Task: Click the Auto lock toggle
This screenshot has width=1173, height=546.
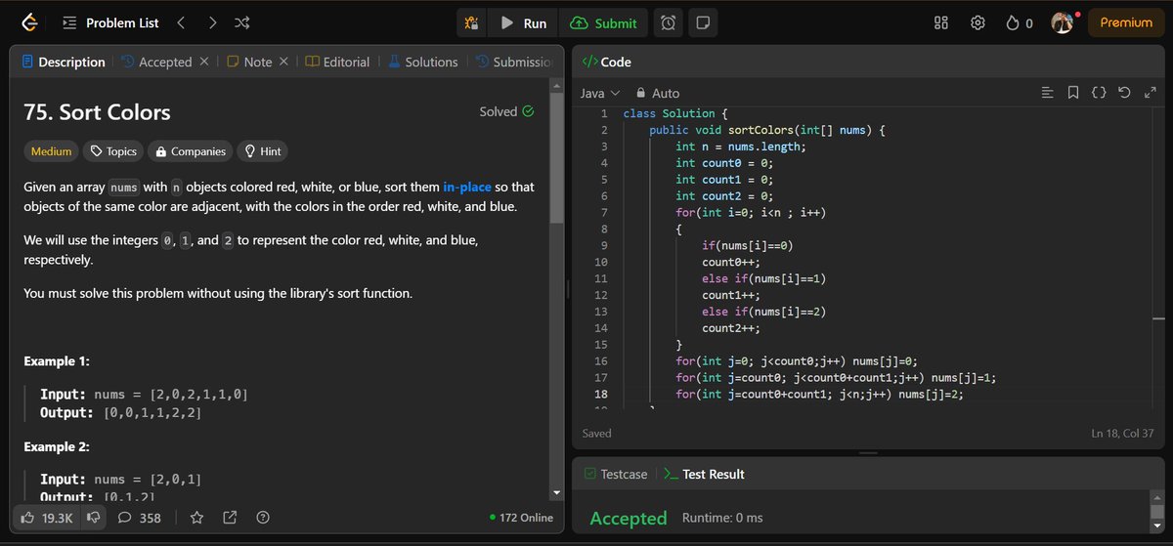Action: point(658,93)
